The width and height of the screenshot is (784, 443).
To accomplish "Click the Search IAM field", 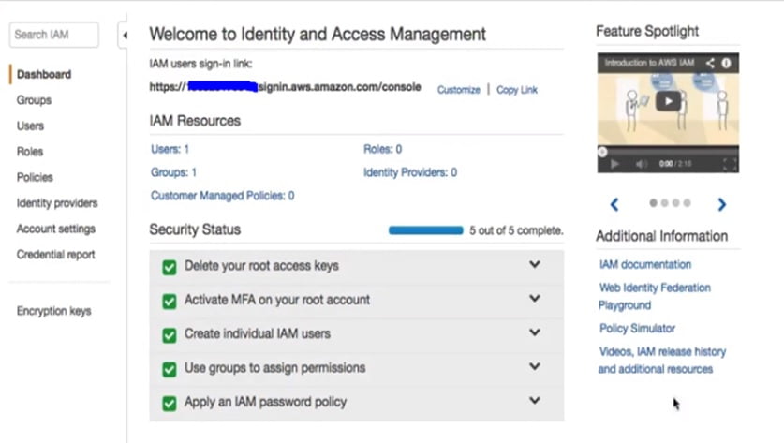I will (54, 35).
